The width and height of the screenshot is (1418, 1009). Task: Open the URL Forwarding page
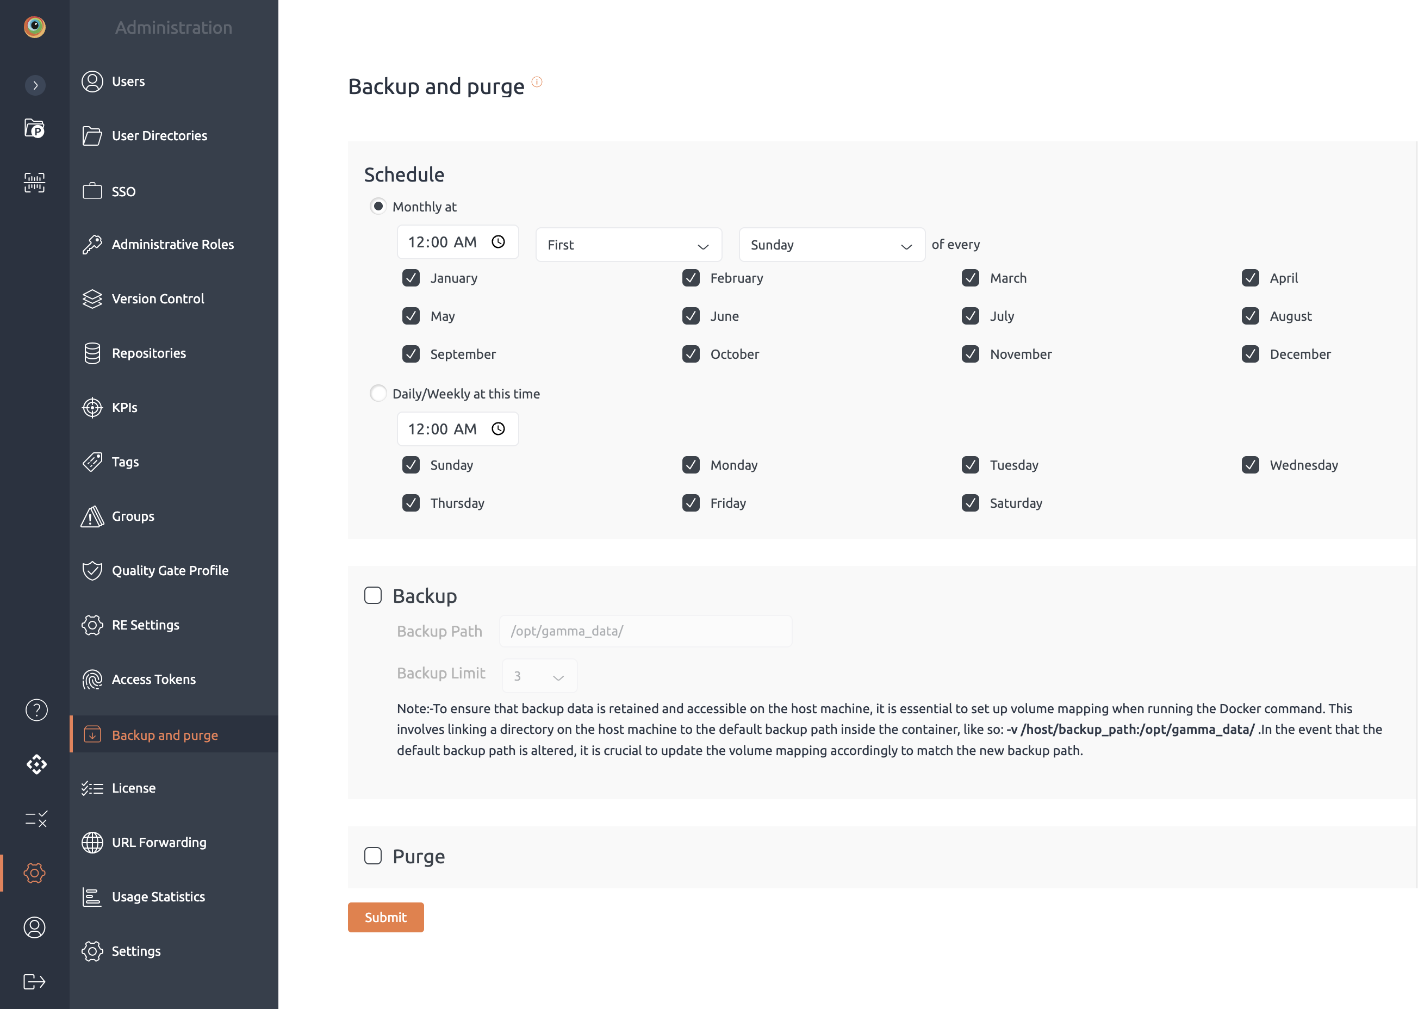click(158, 843)
